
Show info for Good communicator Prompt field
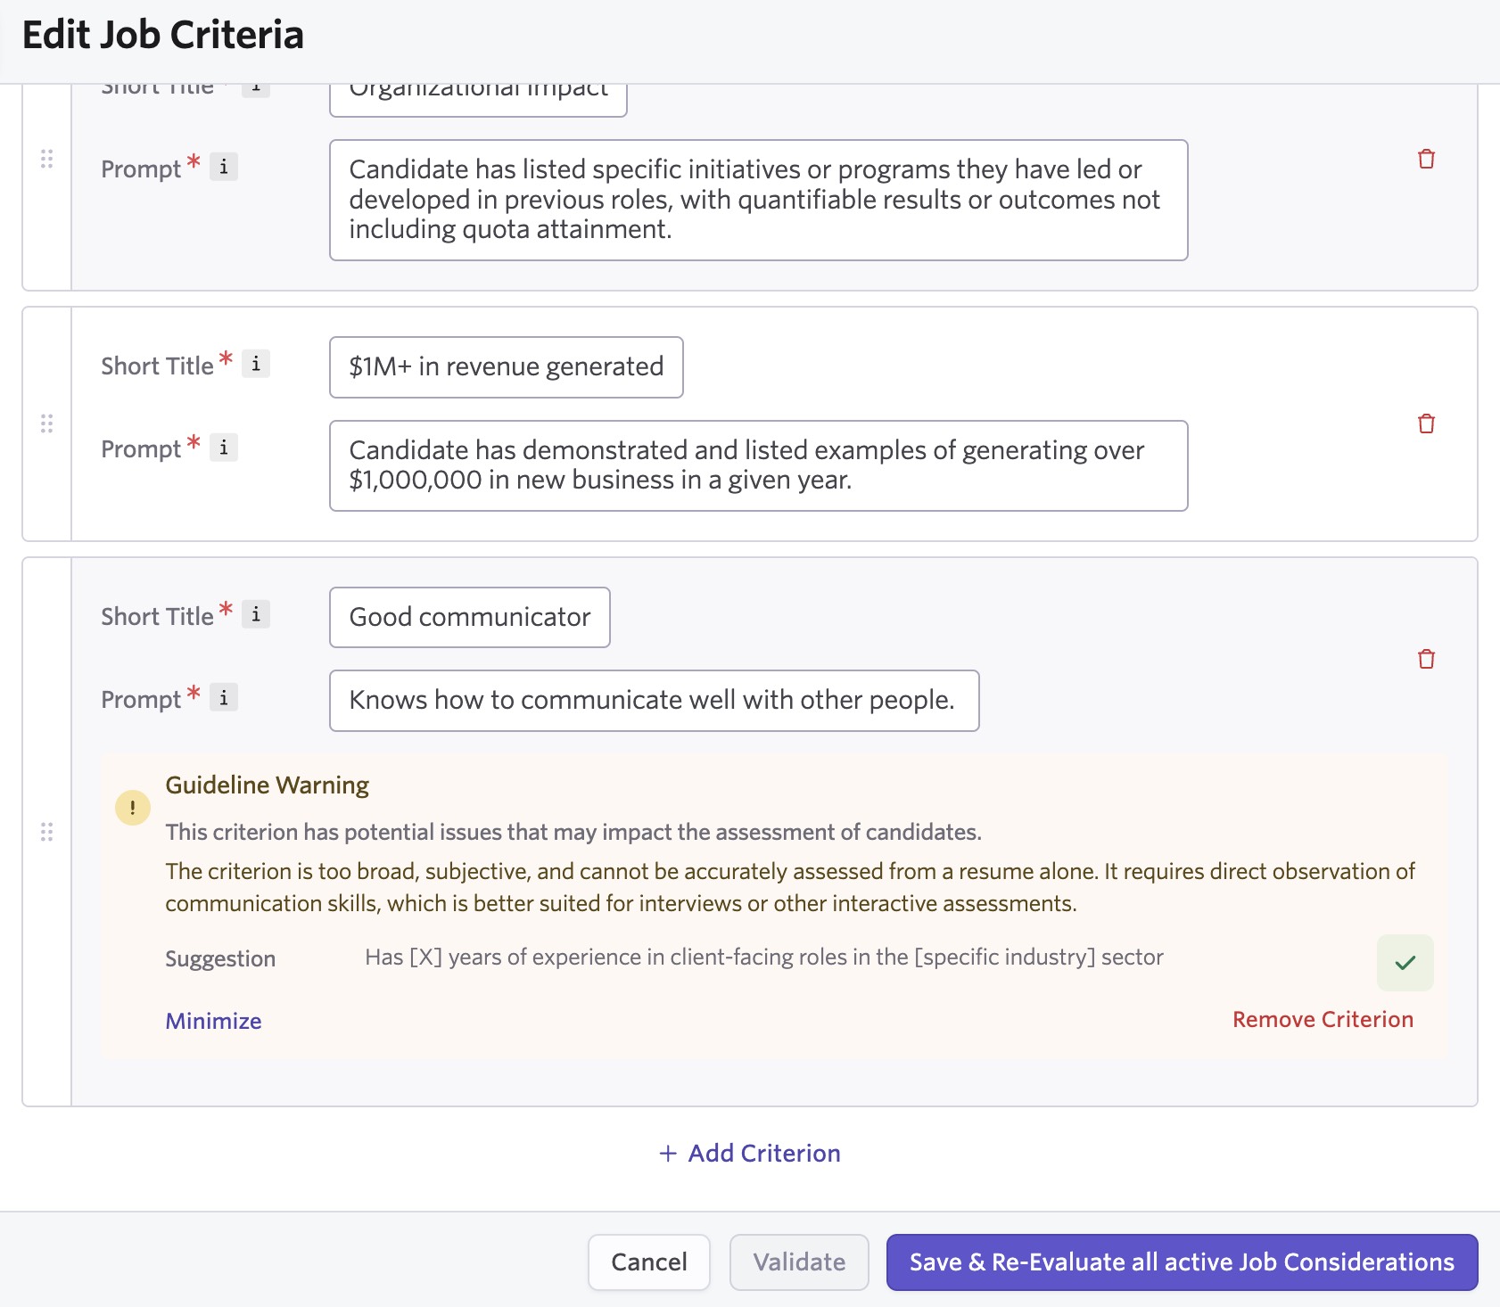pyautogui.click(x=224, y=698)
